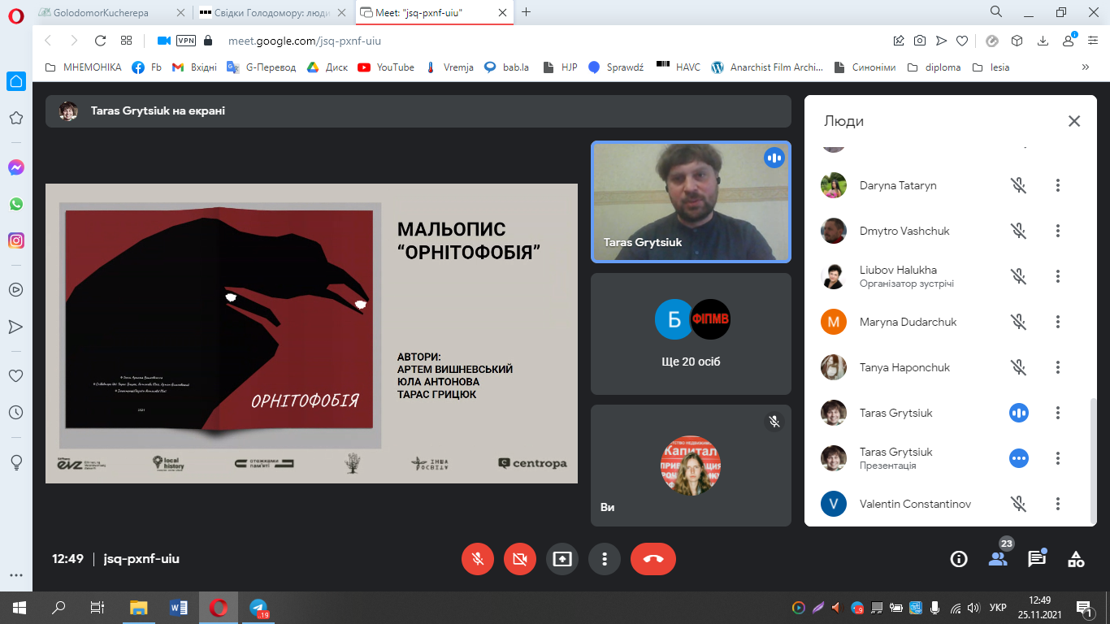1110x624 pixels.
Task: Open Telegram from the taskbar
Action: click(258, 607)
